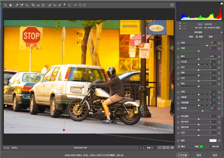Screen dimensions: 224x158
Task: Toggle full screen mode icon
Action: [172, 5]
